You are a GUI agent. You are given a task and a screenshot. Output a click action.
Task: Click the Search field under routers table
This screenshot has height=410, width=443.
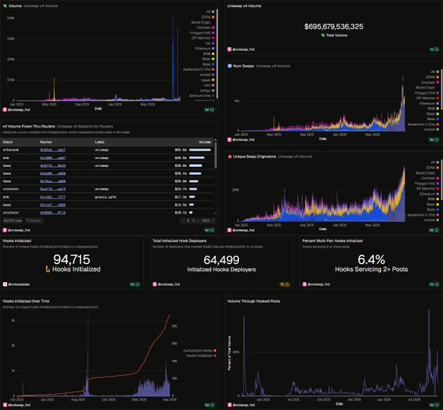34,220
